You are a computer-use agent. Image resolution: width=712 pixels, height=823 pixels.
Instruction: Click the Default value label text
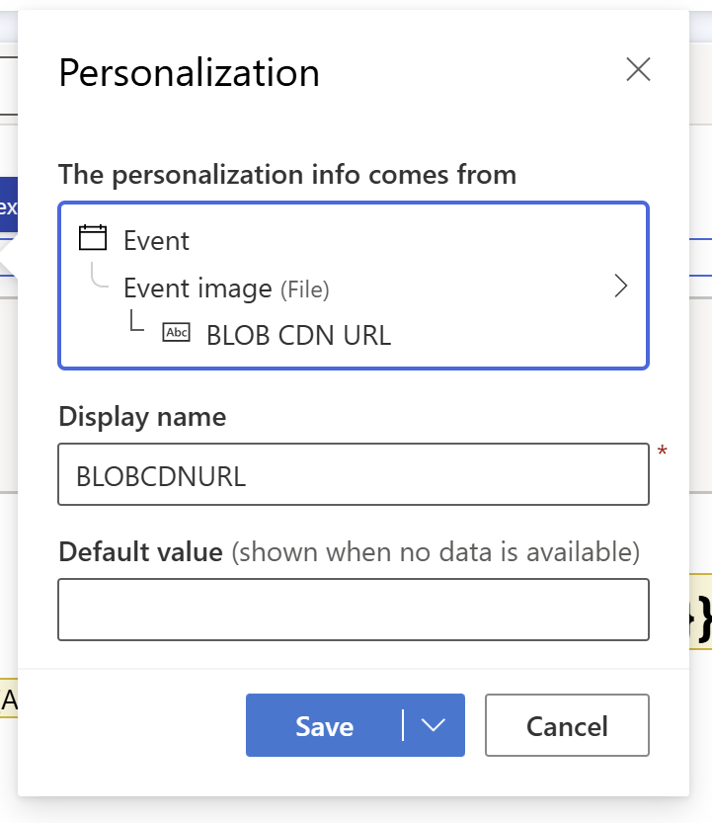pyautogui.click(x=140, y=551)
